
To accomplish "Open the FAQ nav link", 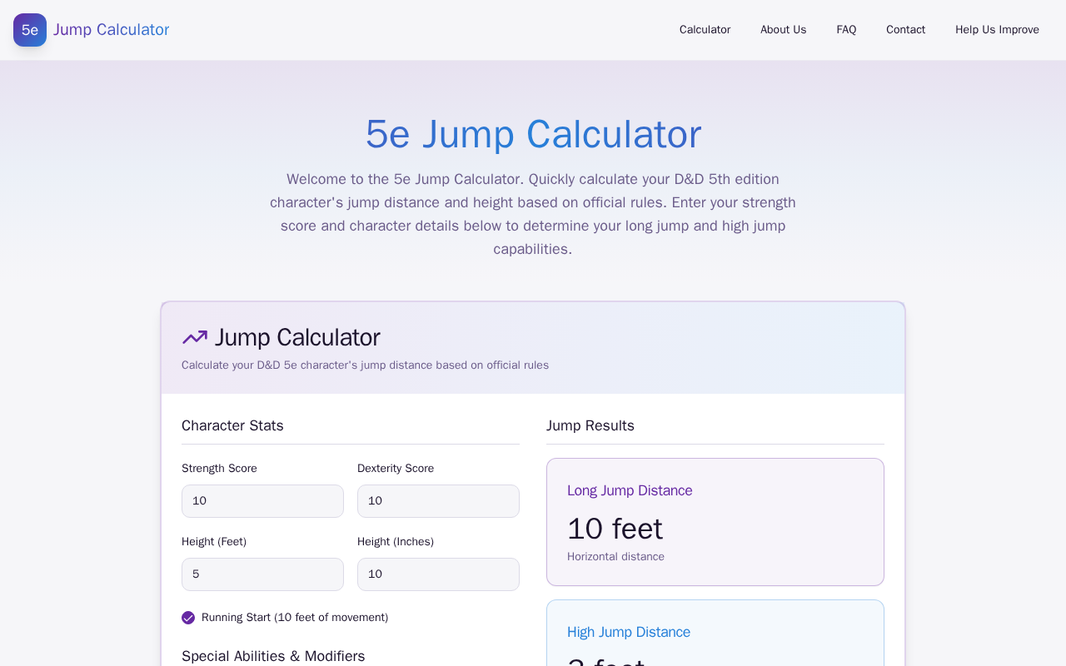I will (x=846, y=30).
